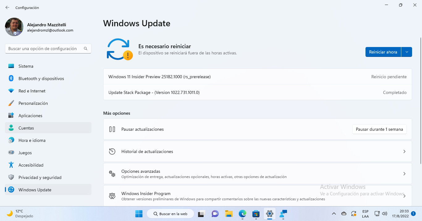
Task: Open Hora e idioma settings
Action: click(x=32, y=140)
